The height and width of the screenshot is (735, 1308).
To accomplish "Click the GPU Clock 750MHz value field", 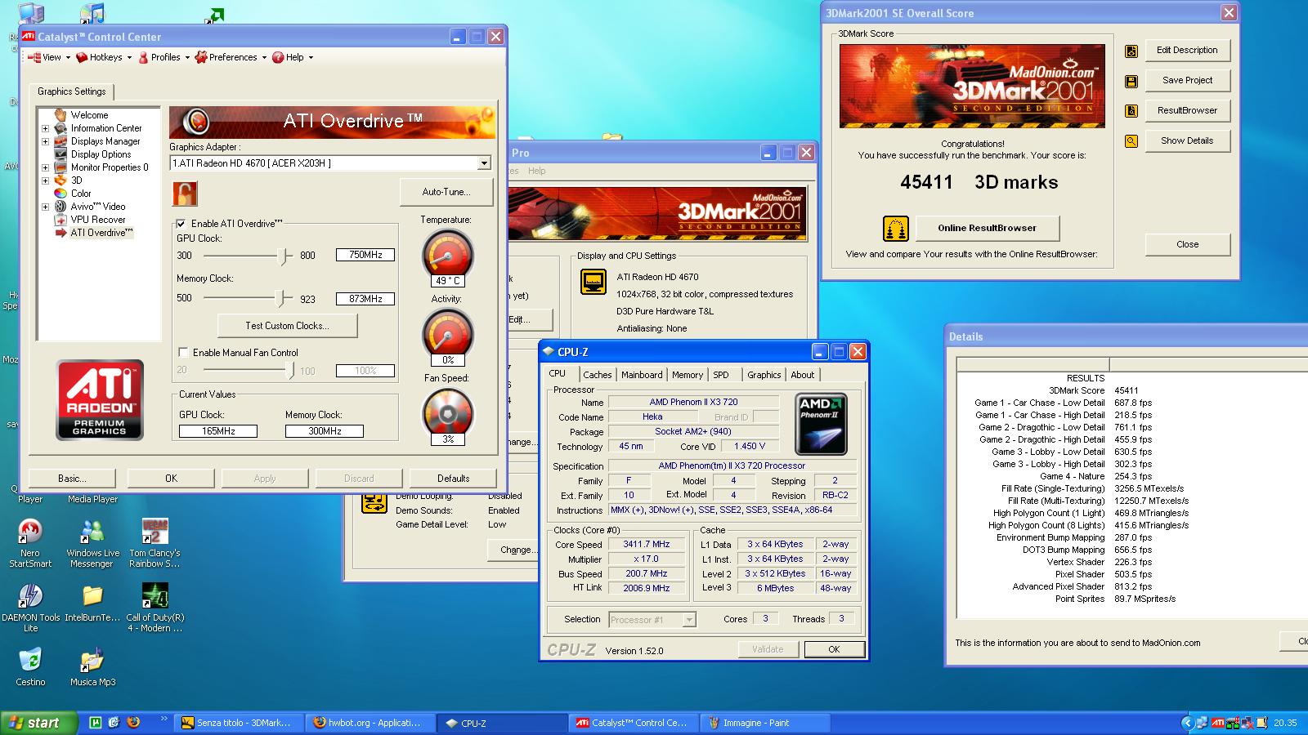I will [x=365, y=255].
